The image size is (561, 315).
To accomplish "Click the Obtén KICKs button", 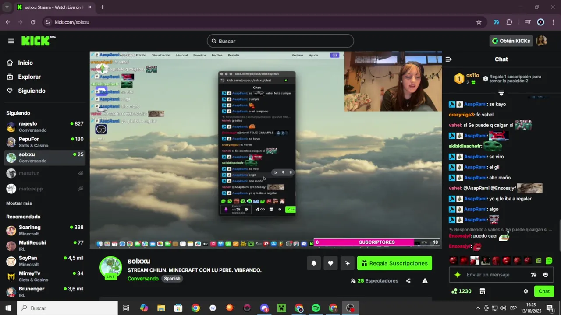I will [x=511, y=41].
